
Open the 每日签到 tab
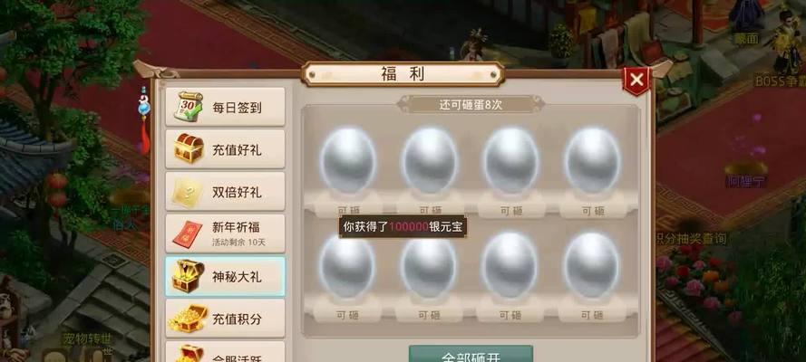(x=225, y=107)
